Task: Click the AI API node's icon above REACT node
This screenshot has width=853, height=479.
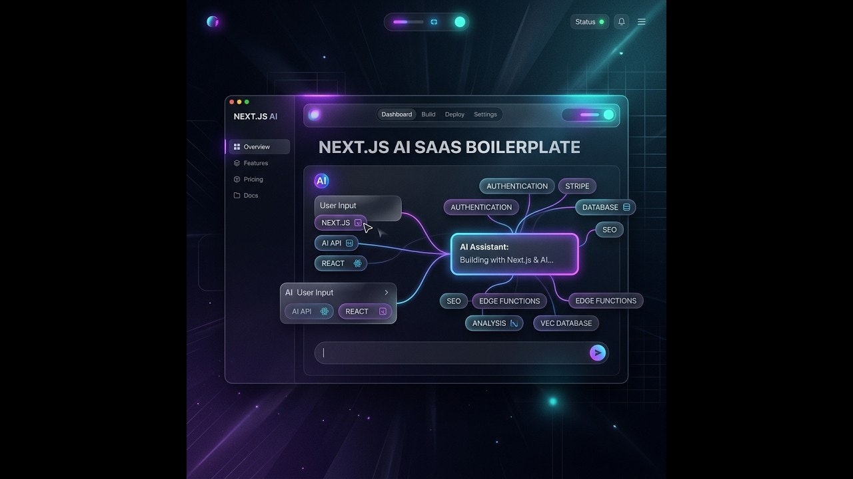Action: (x=349, y=243)
